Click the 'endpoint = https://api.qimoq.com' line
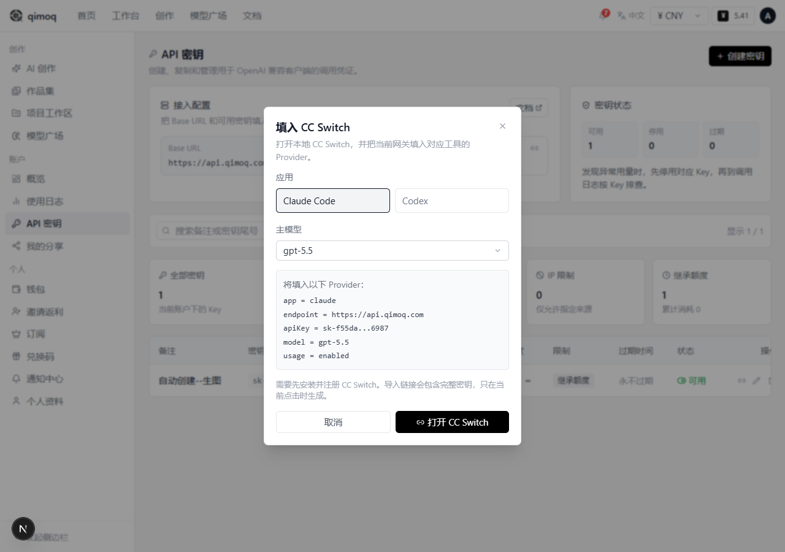 click(353, 315)
